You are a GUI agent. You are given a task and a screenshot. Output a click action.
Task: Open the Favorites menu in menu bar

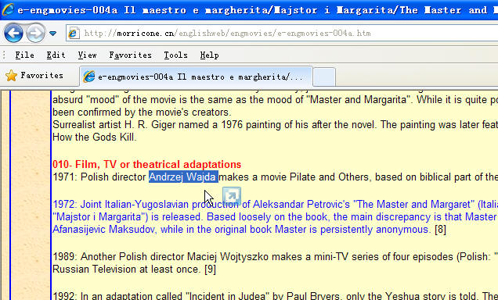point(130,55)
